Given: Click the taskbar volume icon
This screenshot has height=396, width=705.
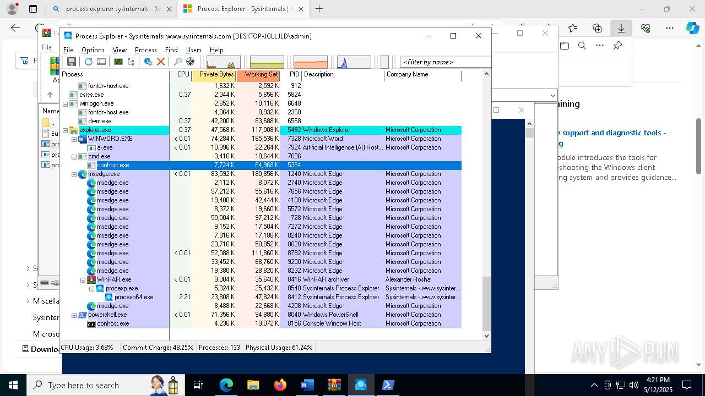Looking at the screenshot, I should point(633,385).
